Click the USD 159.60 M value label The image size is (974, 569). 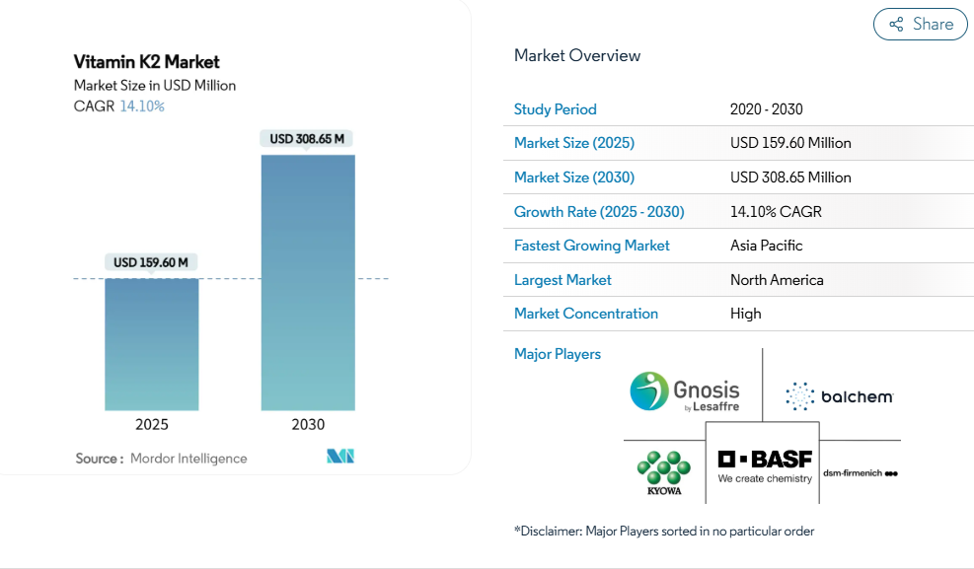tap(151, 262)
